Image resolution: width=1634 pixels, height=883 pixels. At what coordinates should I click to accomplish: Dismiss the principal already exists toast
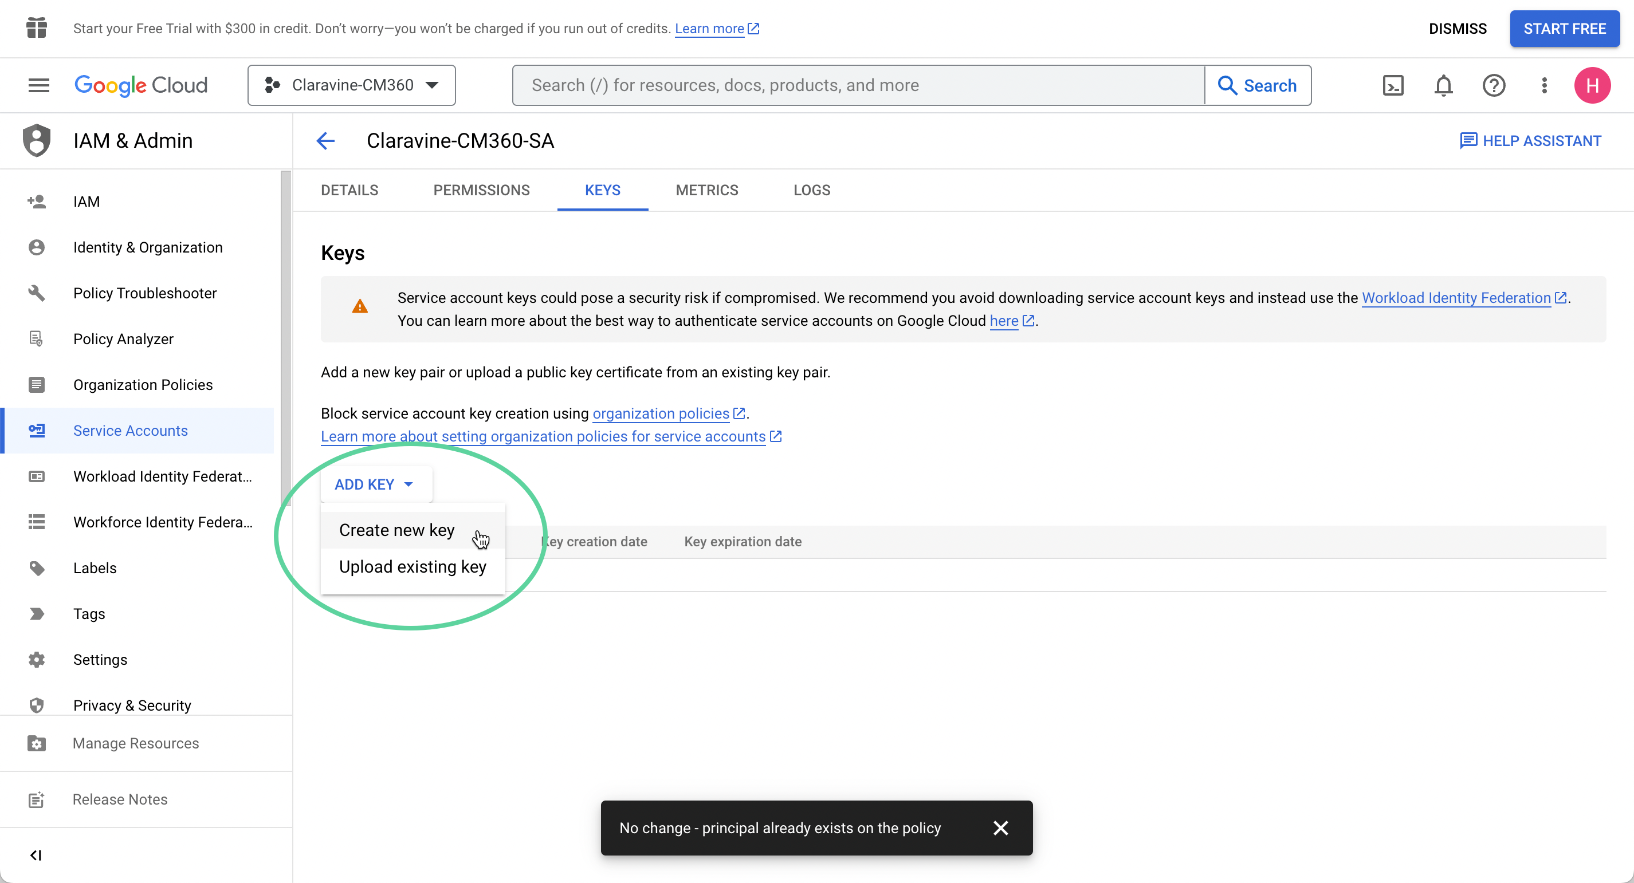[x=1001, y=828]
